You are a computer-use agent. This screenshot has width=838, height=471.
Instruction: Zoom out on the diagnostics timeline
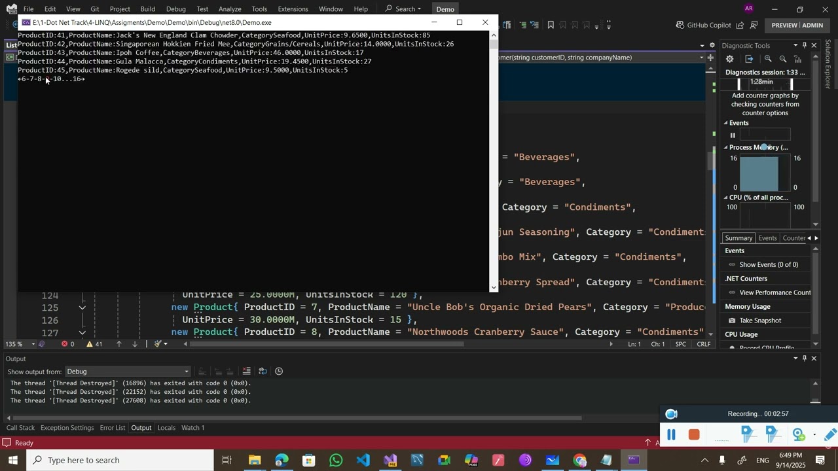pyautogui.click(x=783, y=59)
